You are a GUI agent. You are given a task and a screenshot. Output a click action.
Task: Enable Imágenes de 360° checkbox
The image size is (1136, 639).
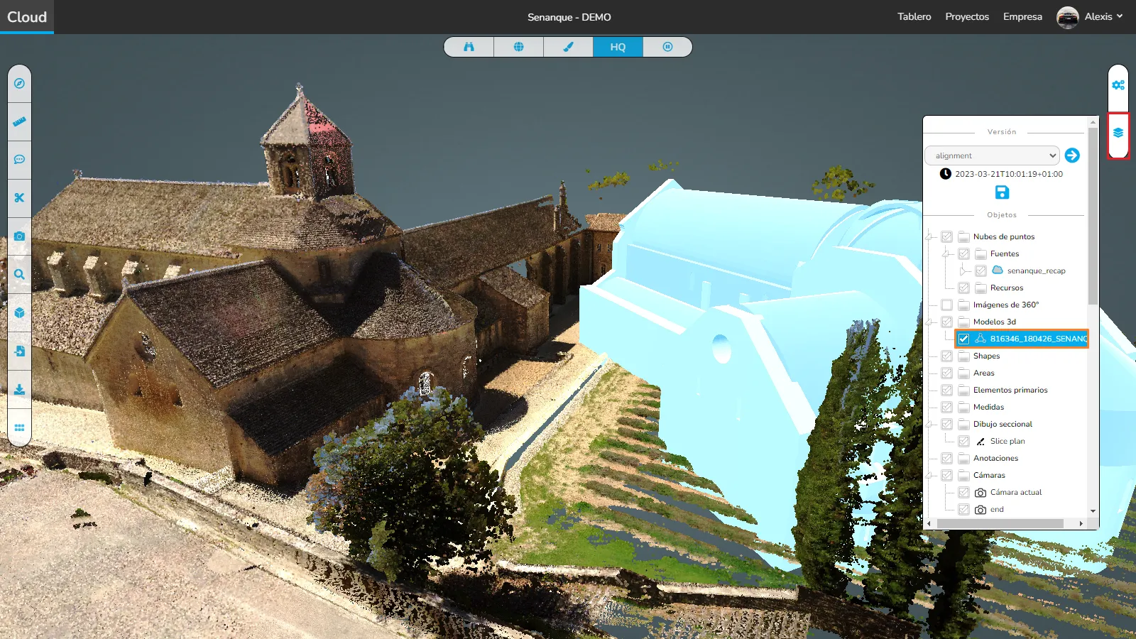pos(946,305)
